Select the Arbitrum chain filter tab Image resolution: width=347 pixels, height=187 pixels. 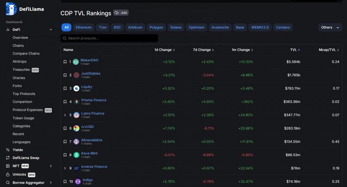136,27
